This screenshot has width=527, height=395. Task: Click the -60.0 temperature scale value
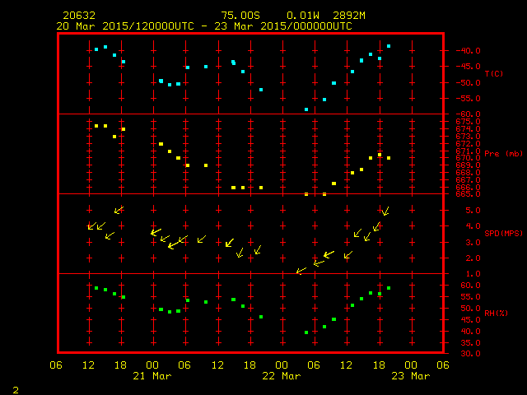(463, 114)
